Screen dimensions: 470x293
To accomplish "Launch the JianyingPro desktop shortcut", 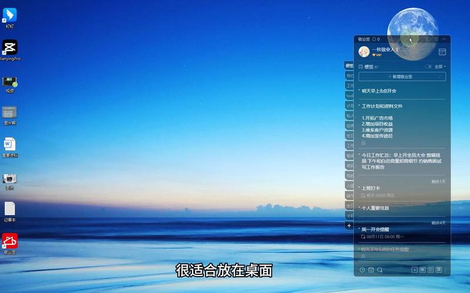I will (9, 50).
